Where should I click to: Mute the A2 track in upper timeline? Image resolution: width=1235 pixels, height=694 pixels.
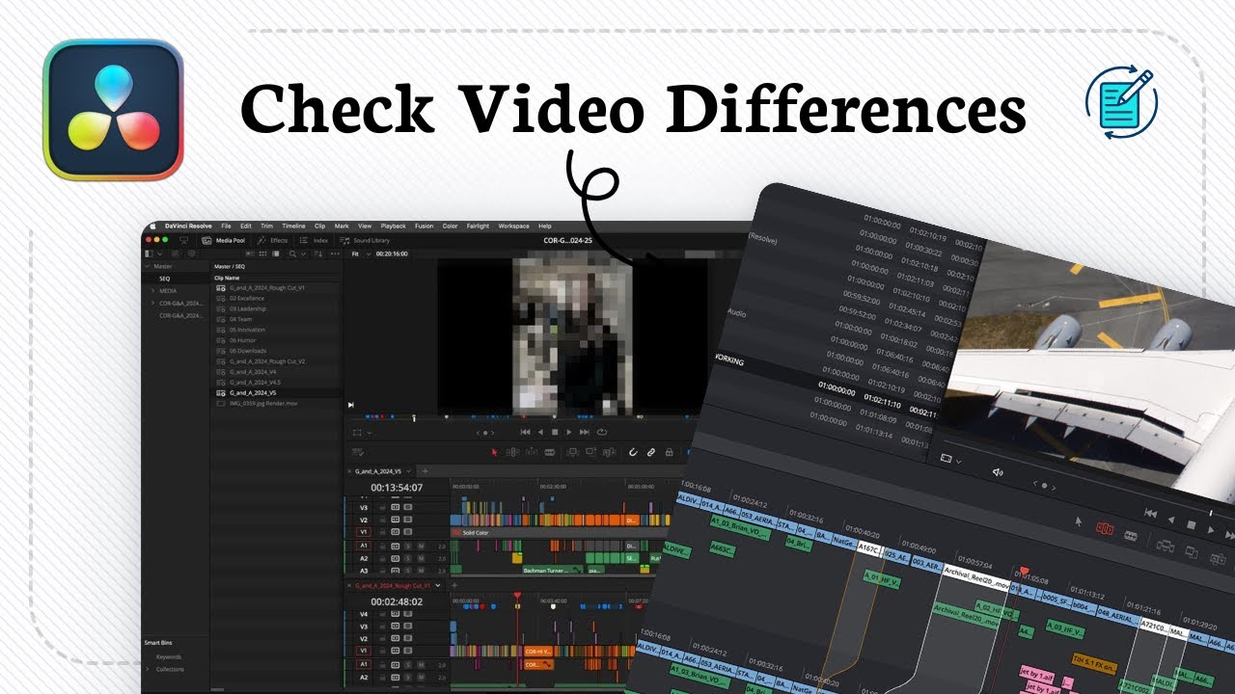click(421, 559)
